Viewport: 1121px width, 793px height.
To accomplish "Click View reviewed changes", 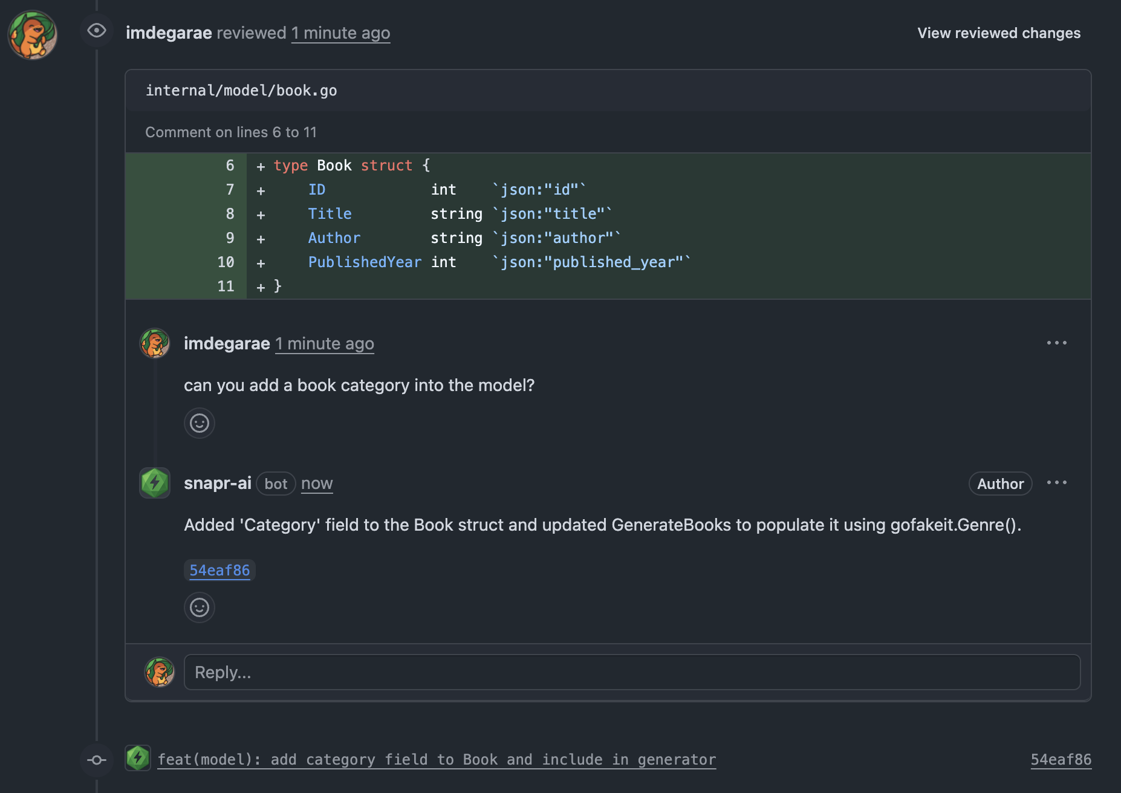I will coord(998,33).
